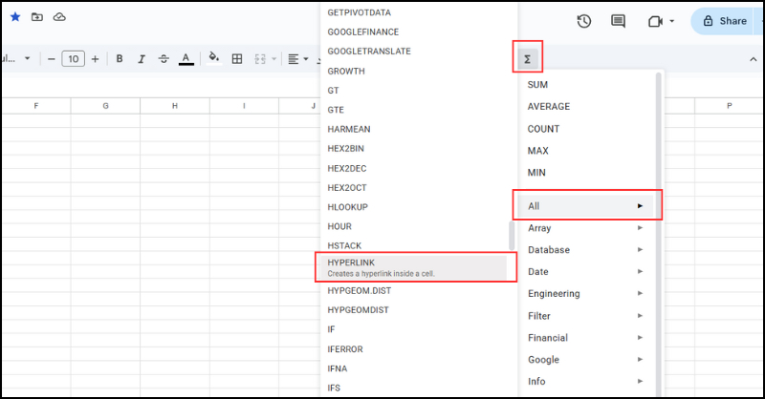Expand the Array functions submenu
Screen dimensions: 765x399
pos(587,228)
